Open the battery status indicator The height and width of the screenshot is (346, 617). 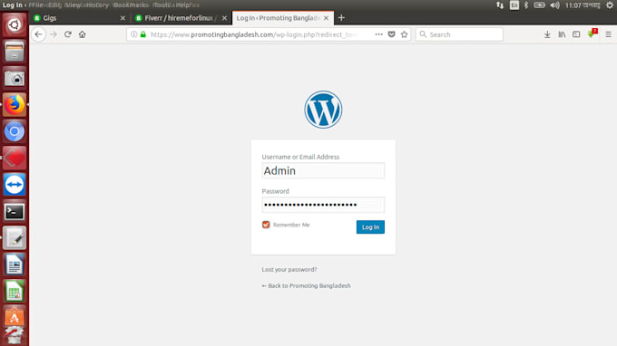point(539,5)
